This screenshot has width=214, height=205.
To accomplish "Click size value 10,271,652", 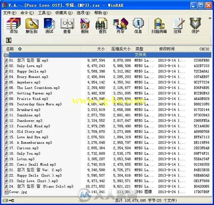I will pyautogui.click(x=95, y=187).
